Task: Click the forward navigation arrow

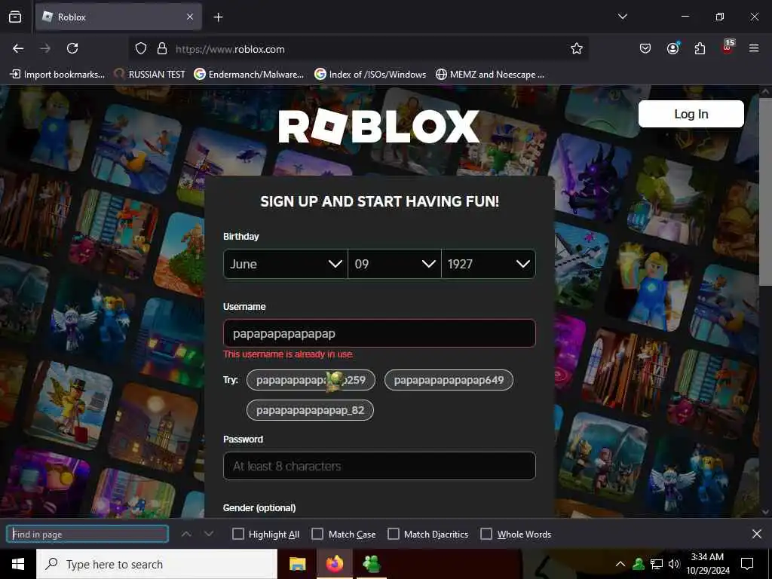Action: pos(45,48)
